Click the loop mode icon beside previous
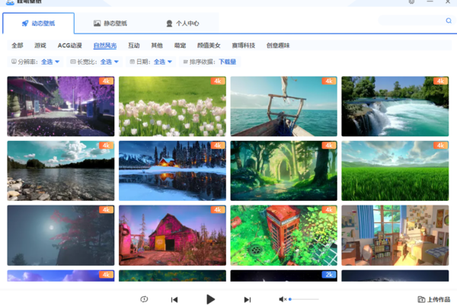 [144, 299]
